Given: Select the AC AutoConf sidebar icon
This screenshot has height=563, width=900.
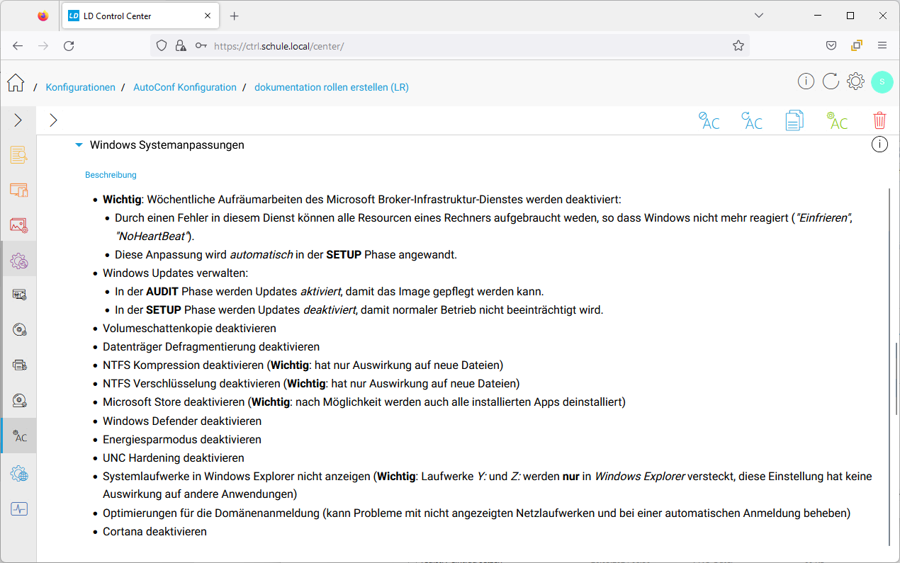Looking at the screenshot, I should (19, 436).
